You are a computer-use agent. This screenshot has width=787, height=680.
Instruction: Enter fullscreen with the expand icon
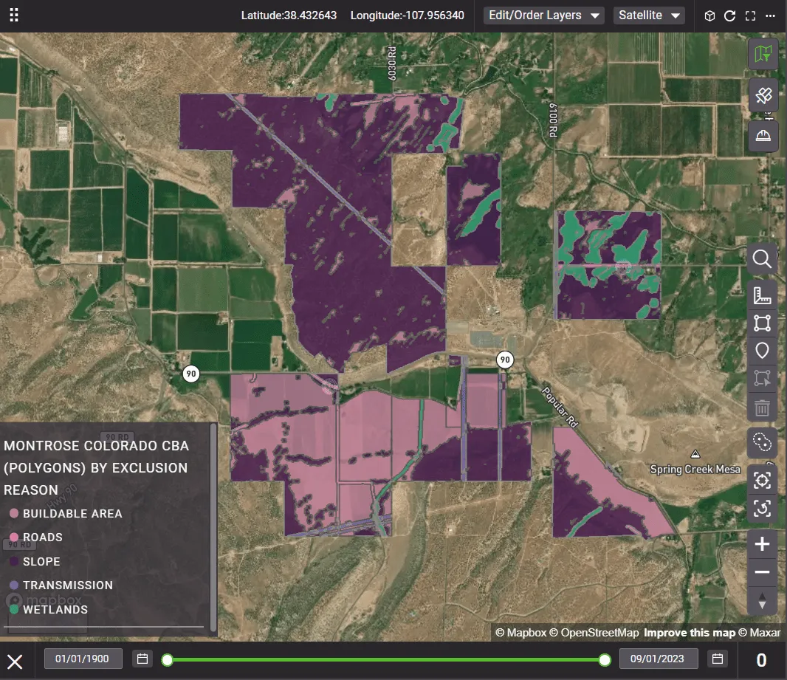coord(750,16)
